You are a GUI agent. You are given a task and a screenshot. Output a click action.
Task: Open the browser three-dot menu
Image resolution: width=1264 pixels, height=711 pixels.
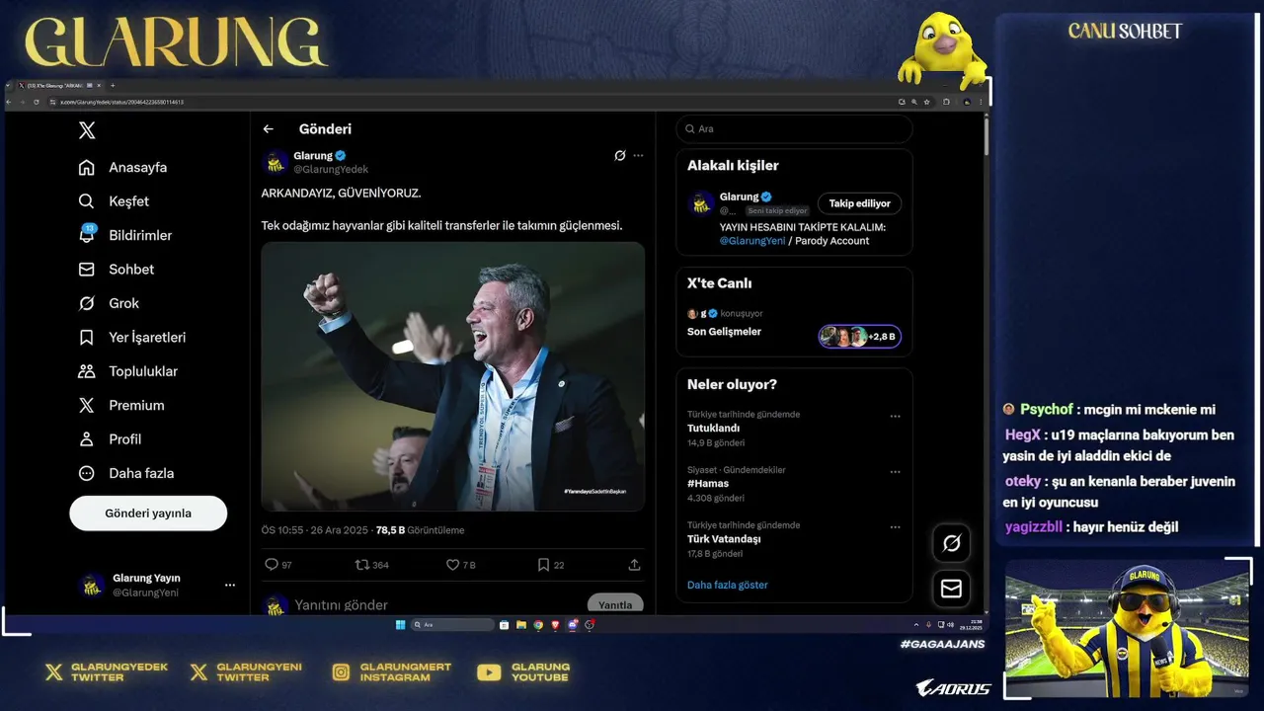[981, 102]
